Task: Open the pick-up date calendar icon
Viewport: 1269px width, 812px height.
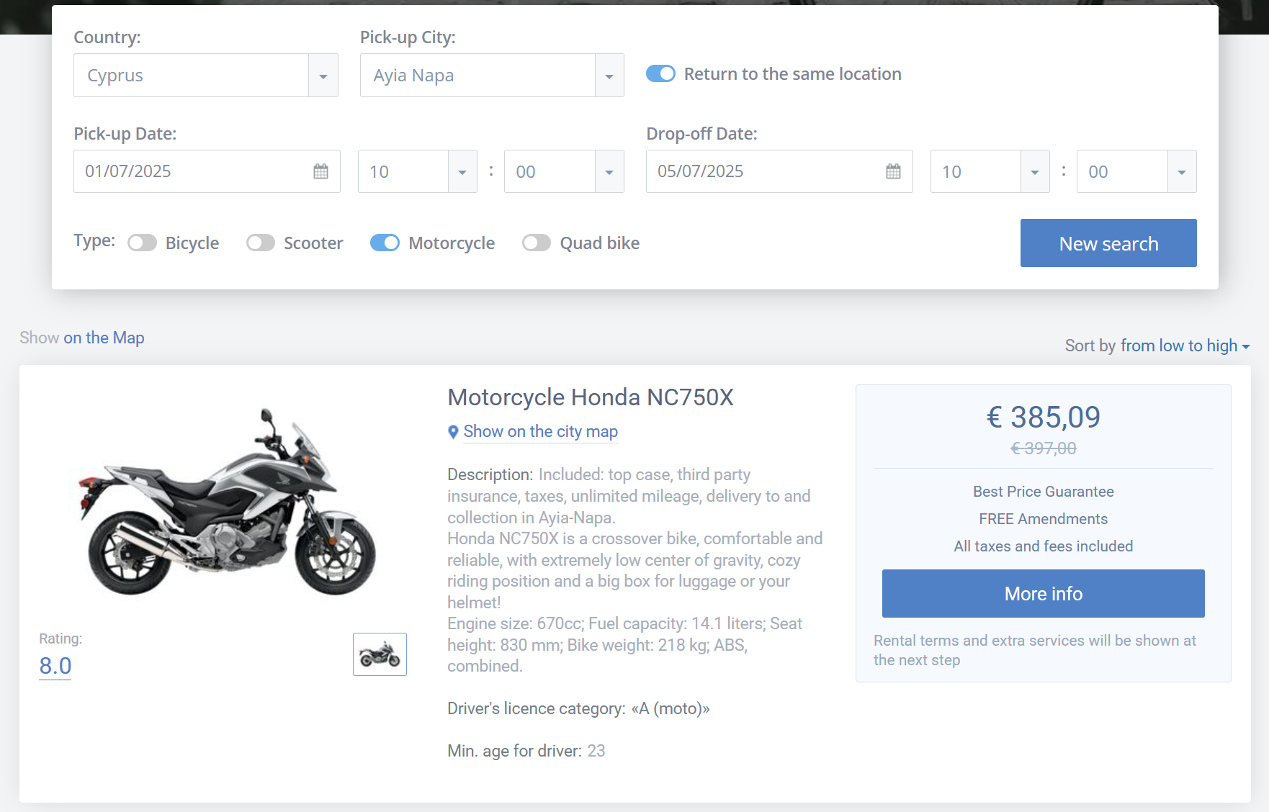Action: [x=320, y=171]
